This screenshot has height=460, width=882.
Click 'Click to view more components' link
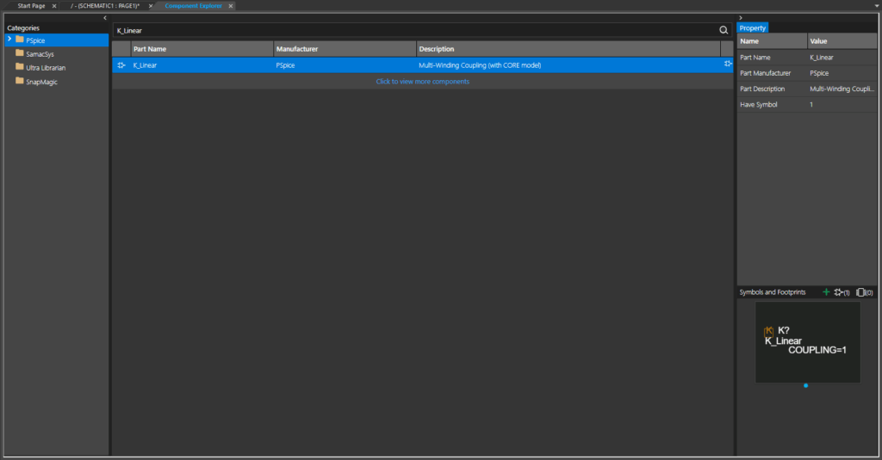(422, 82)
